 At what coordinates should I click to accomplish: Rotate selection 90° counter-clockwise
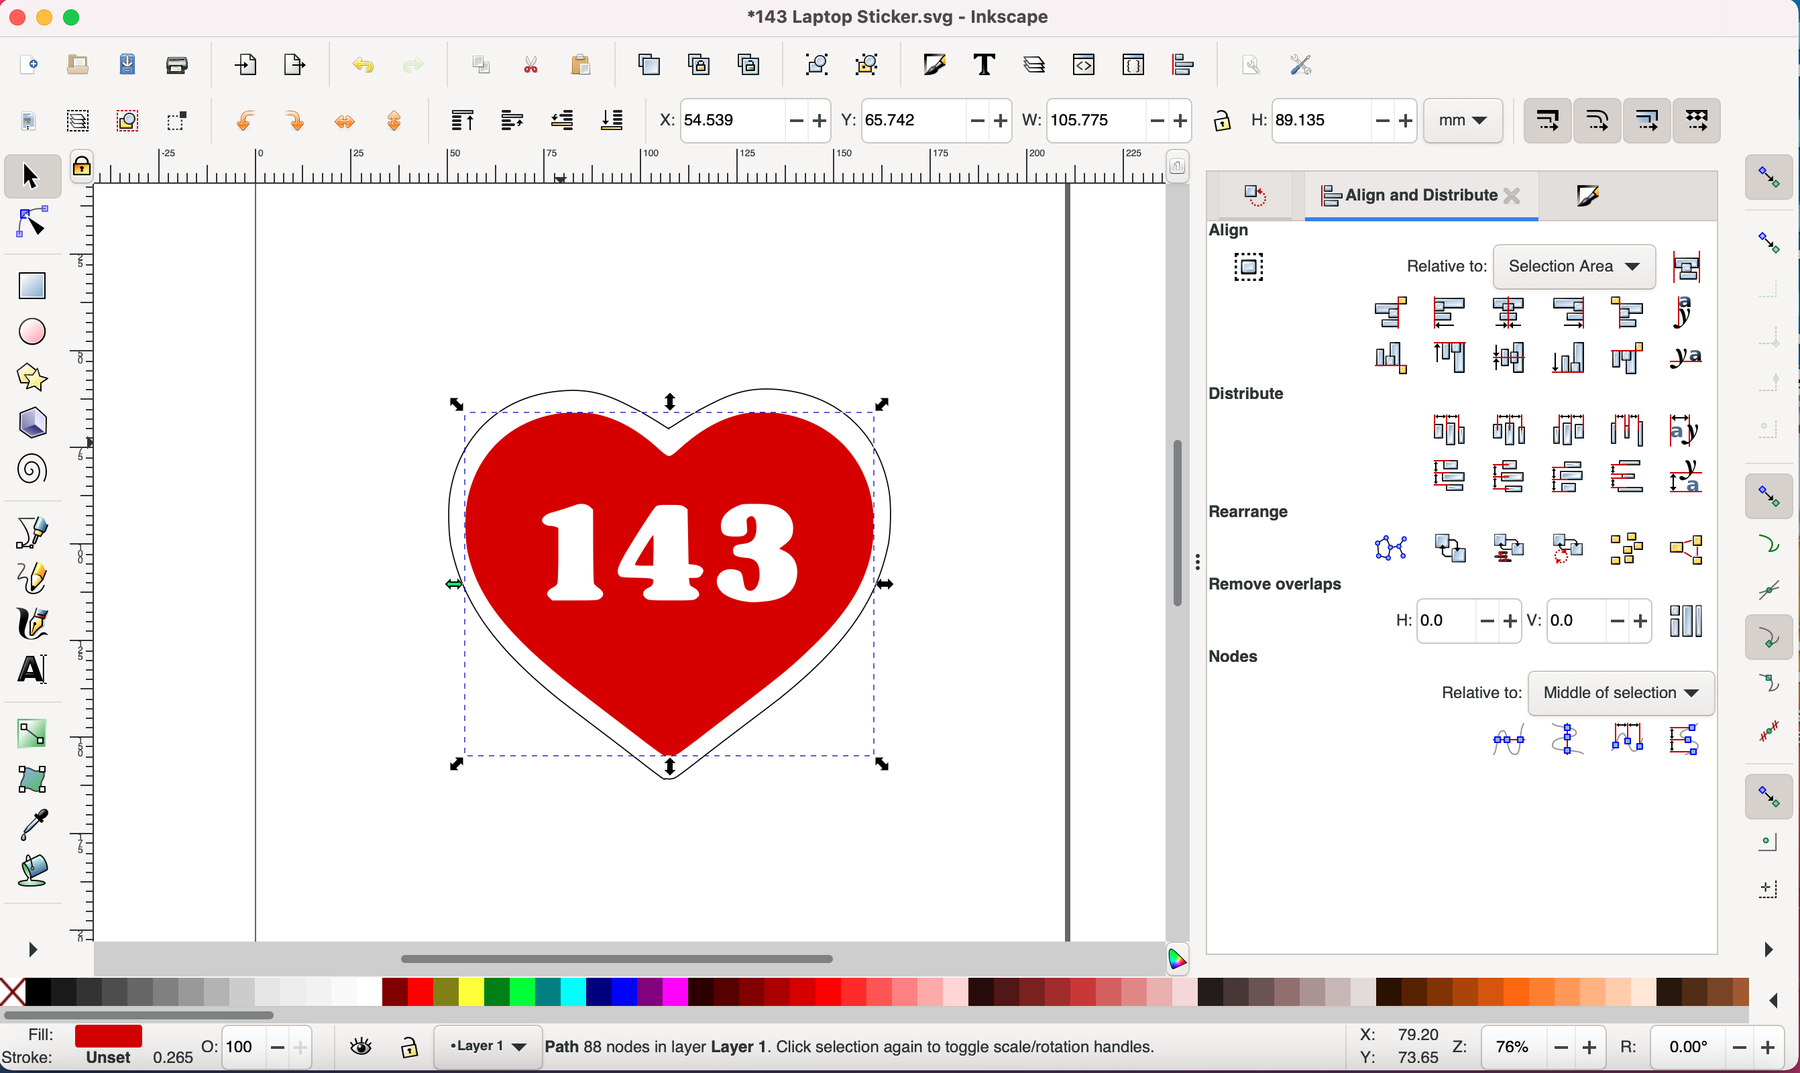245,121
